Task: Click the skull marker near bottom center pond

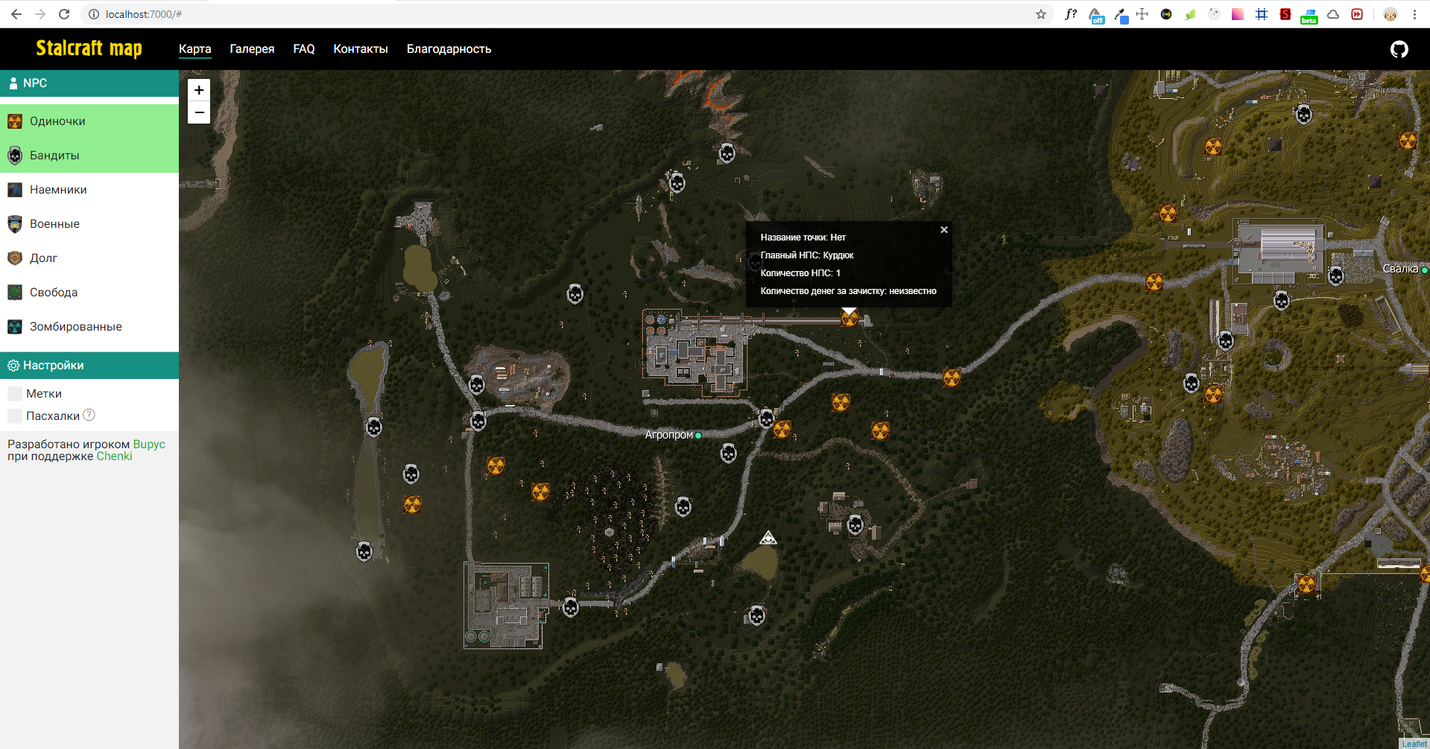Action: coord(756,616)
